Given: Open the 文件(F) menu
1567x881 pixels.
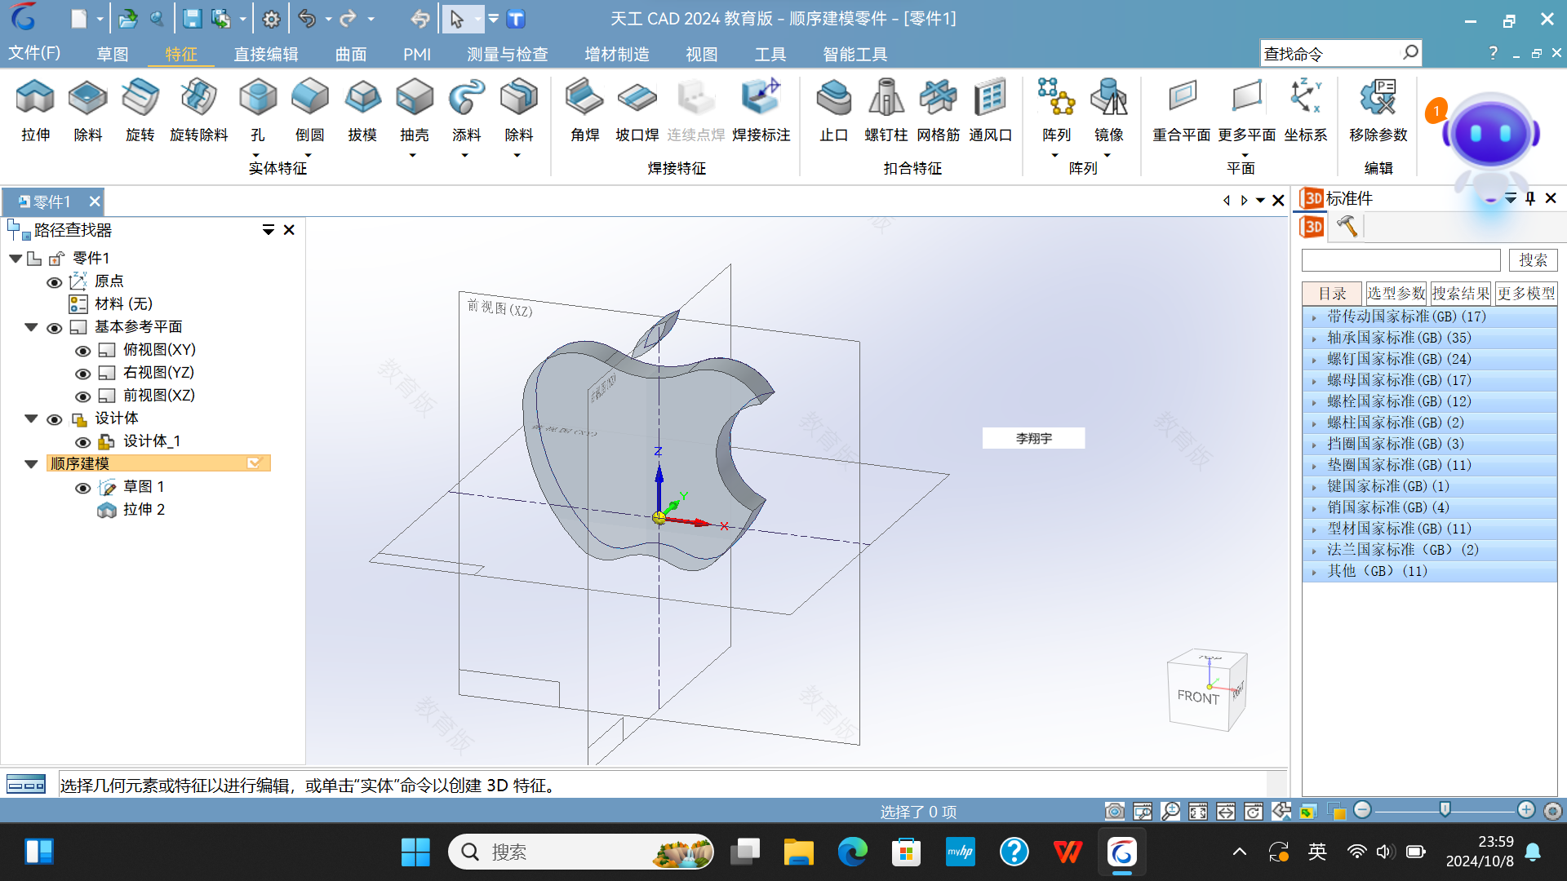Looking at the screenshot, I should coord(34,53).
